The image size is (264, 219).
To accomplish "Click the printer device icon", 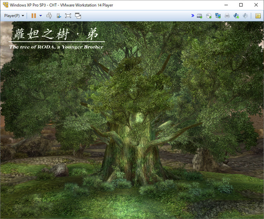I will 227,16.
